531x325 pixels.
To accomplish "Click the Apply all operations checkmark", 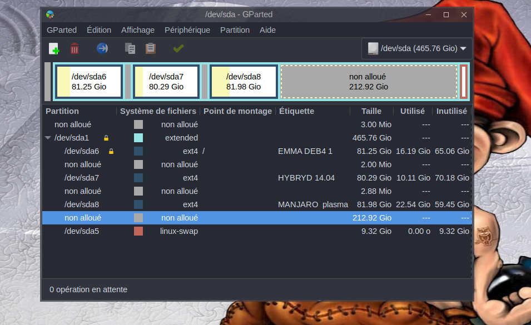I will click(178, 48).
